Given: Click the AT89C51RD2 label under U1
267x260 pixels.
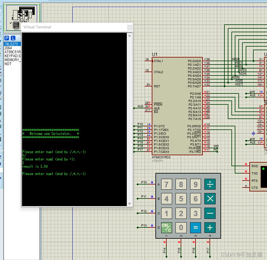Looking at the screenshot, I should [161, 157].
